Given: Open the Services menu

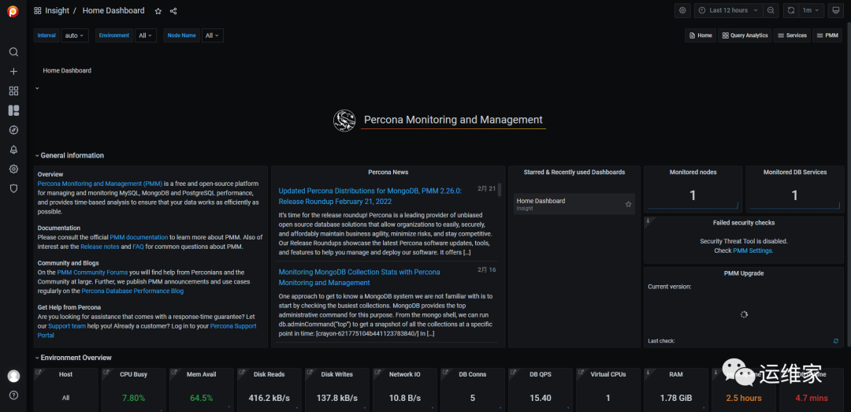Looking at the screenshot, I should point(792,35).
